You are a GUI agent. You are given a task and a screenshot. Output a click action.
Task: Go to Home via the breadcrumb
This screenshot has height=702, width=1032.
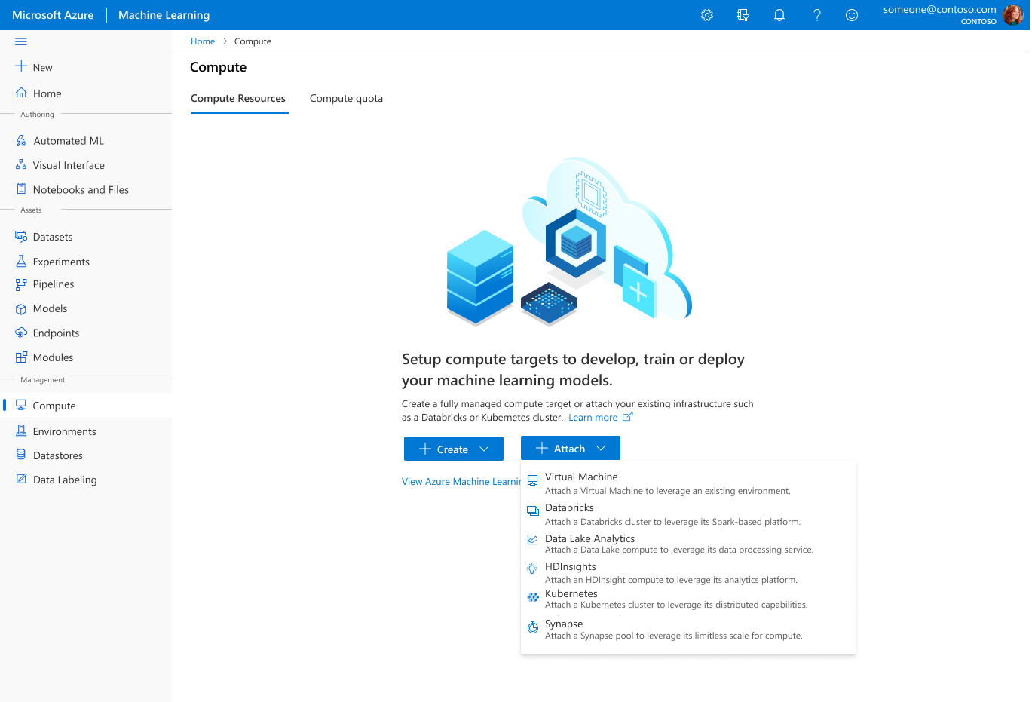(x=203, y=41)
